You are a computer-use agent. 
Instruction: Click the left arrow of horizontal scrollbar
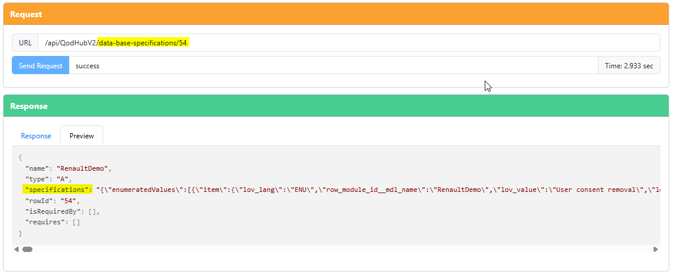click(17, 249)
